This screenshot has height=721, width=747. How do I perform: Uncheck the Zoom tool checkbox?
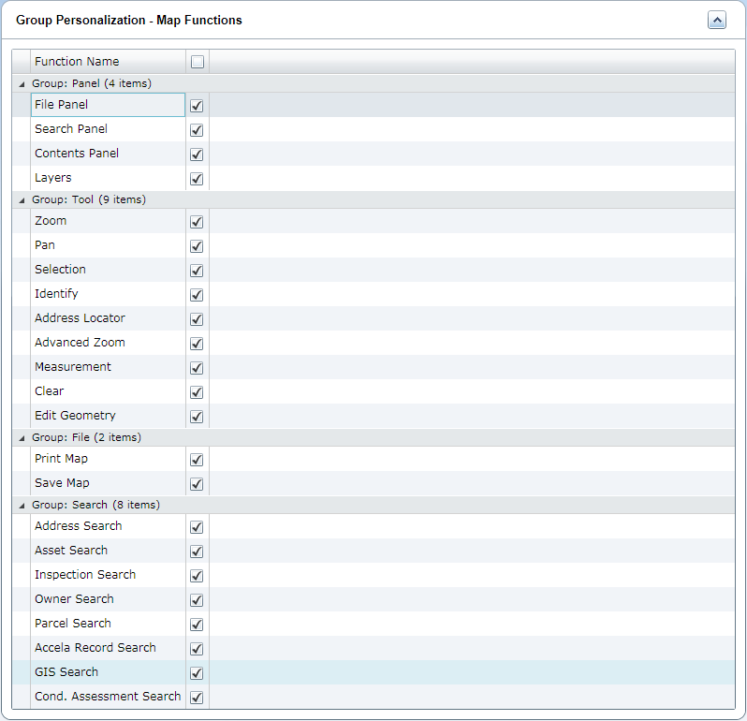(x=197, y=222)
